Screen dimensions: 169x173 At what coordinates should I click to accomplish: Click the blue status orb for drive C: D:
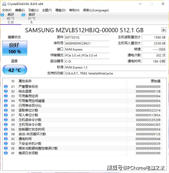pos(2,15)
